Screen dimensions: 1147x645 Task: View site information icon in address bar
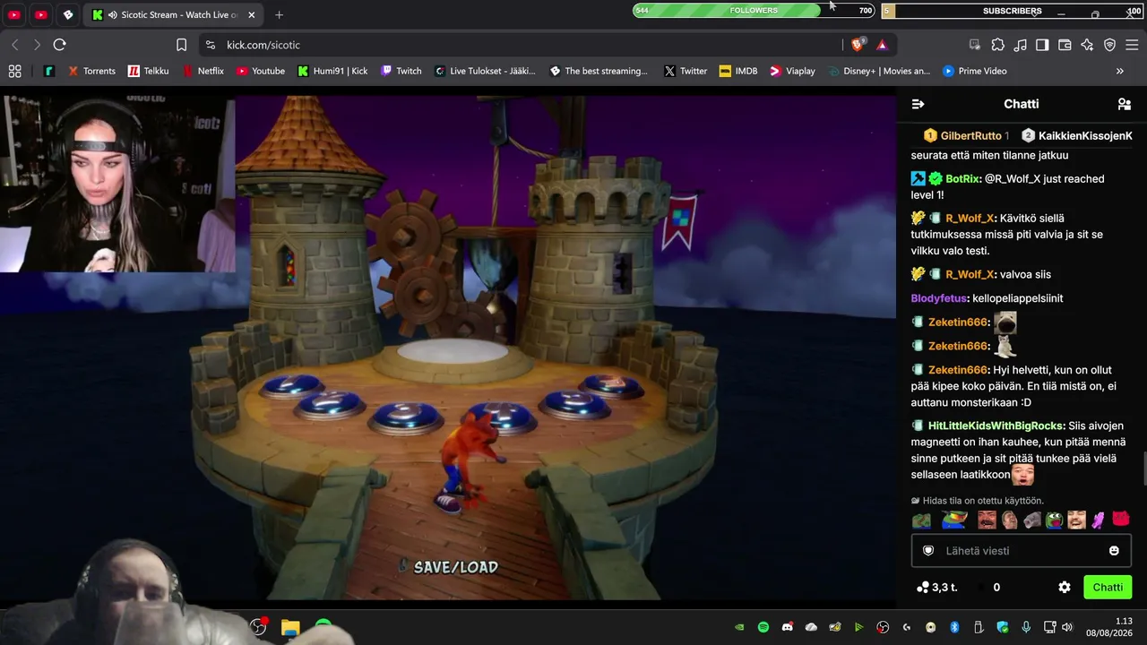tap(210, 45)
